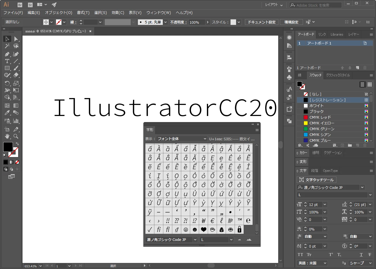Open glyph panel font style L dropdown
The image size is (376, 269).
[216, 239]
